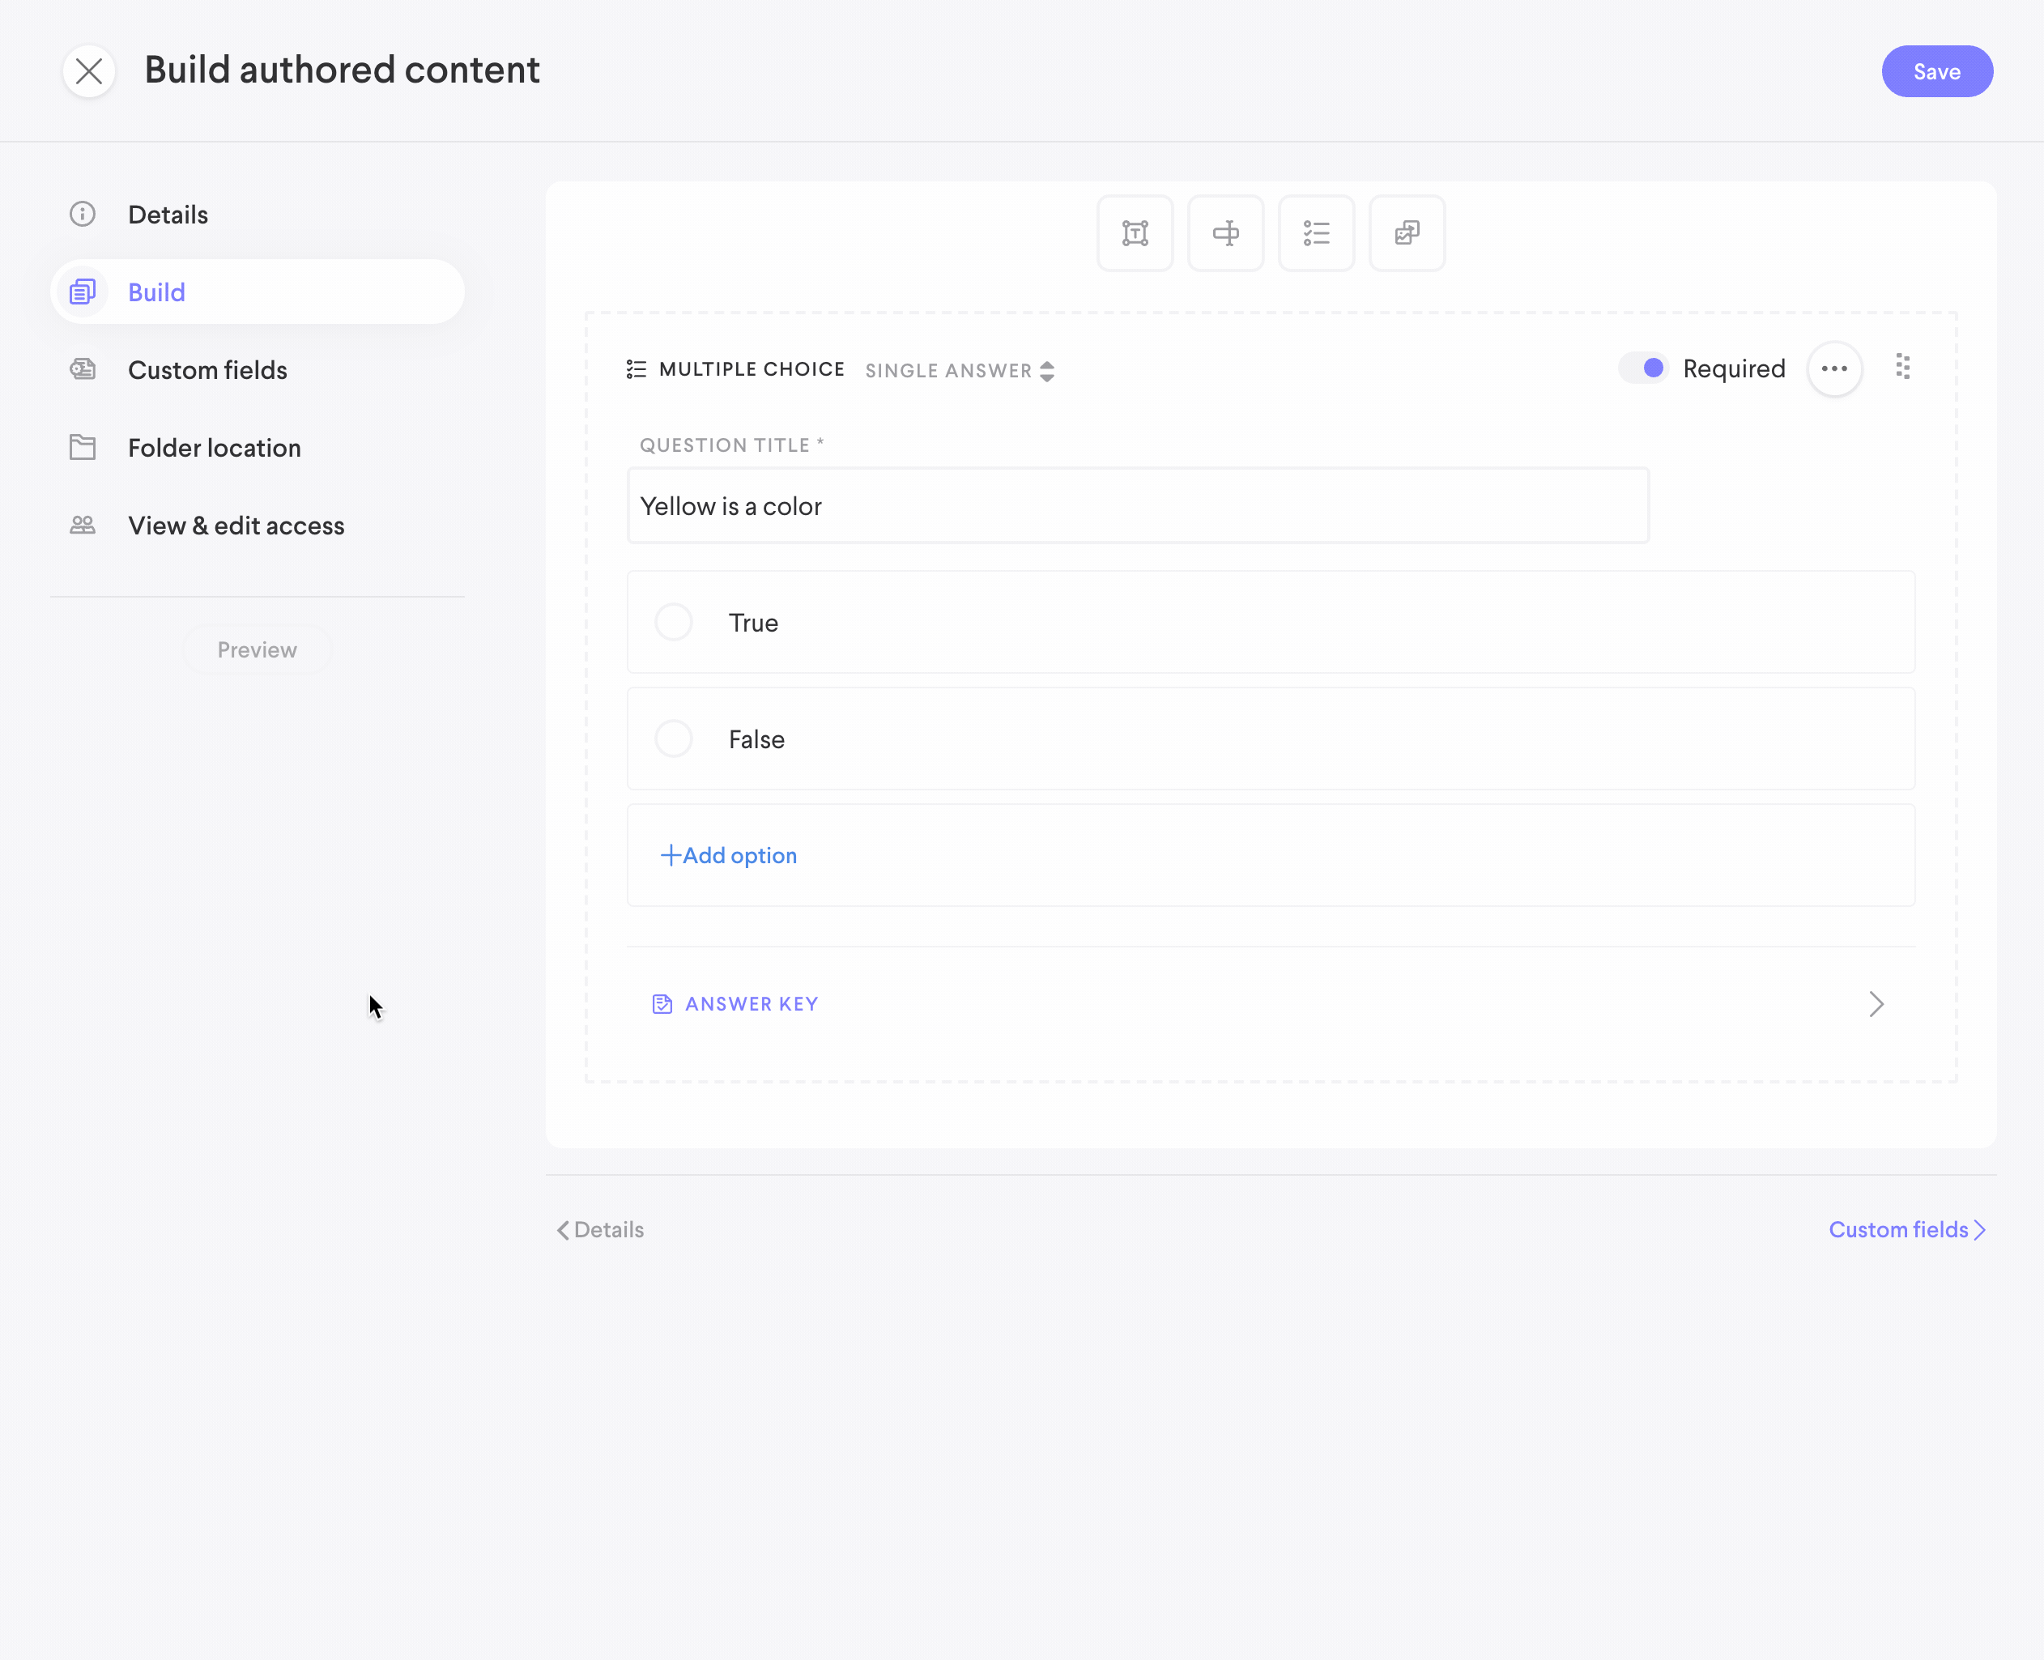
Task: Click the divider block toolbar icon
Action: [1225, 233]
